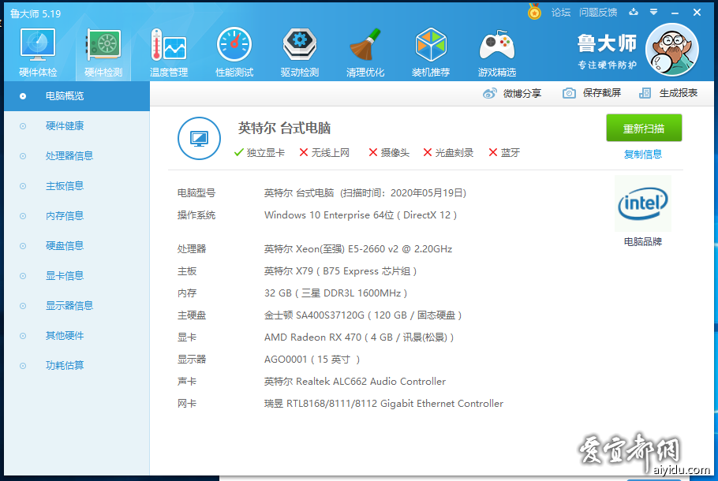718x481 pixels.
Task: Open the 性能测试 performance test gauge
Action: click(x=234, y=52)
